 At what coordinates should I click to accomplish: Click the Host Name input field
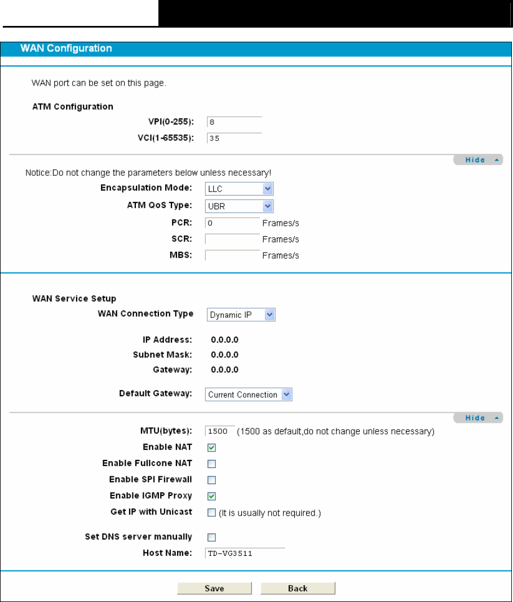pyautogui.click(x=245, y=553)
